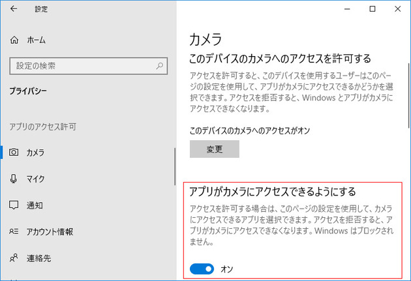Open the ホーム settings page
Screen dimensions: 411x281
[36, 40]
